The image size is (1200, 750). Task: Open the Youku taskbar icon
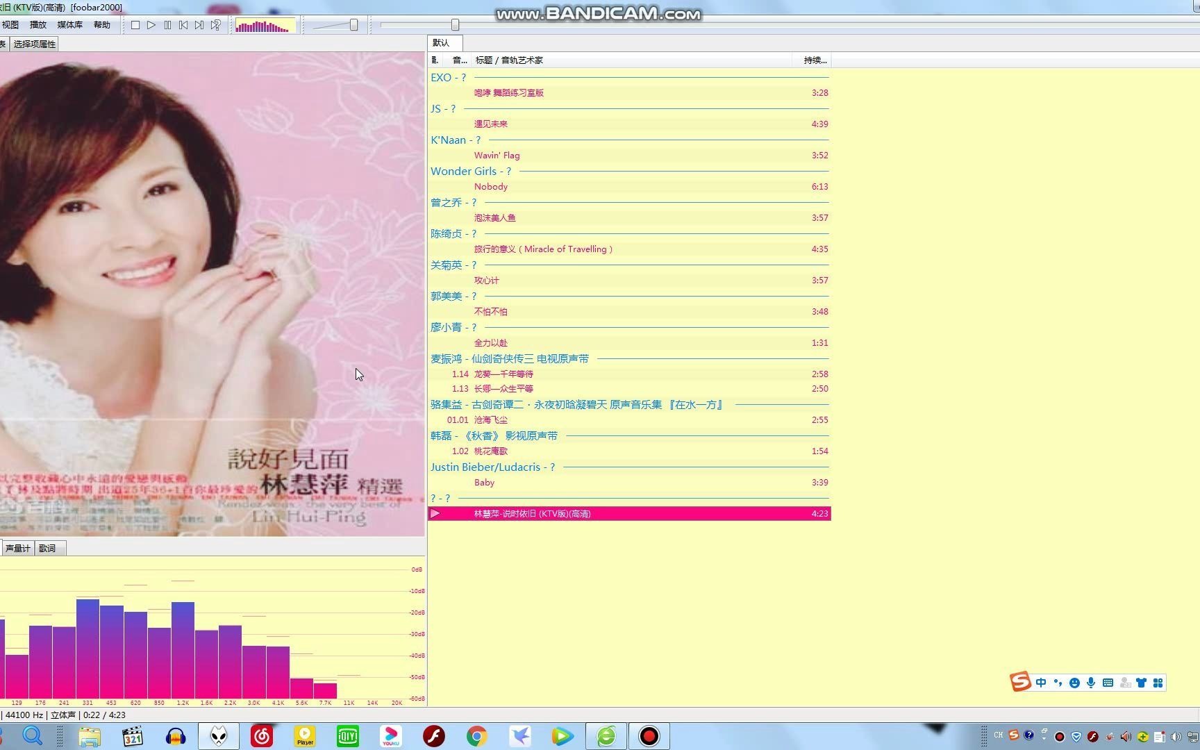[x=391, y=736]
